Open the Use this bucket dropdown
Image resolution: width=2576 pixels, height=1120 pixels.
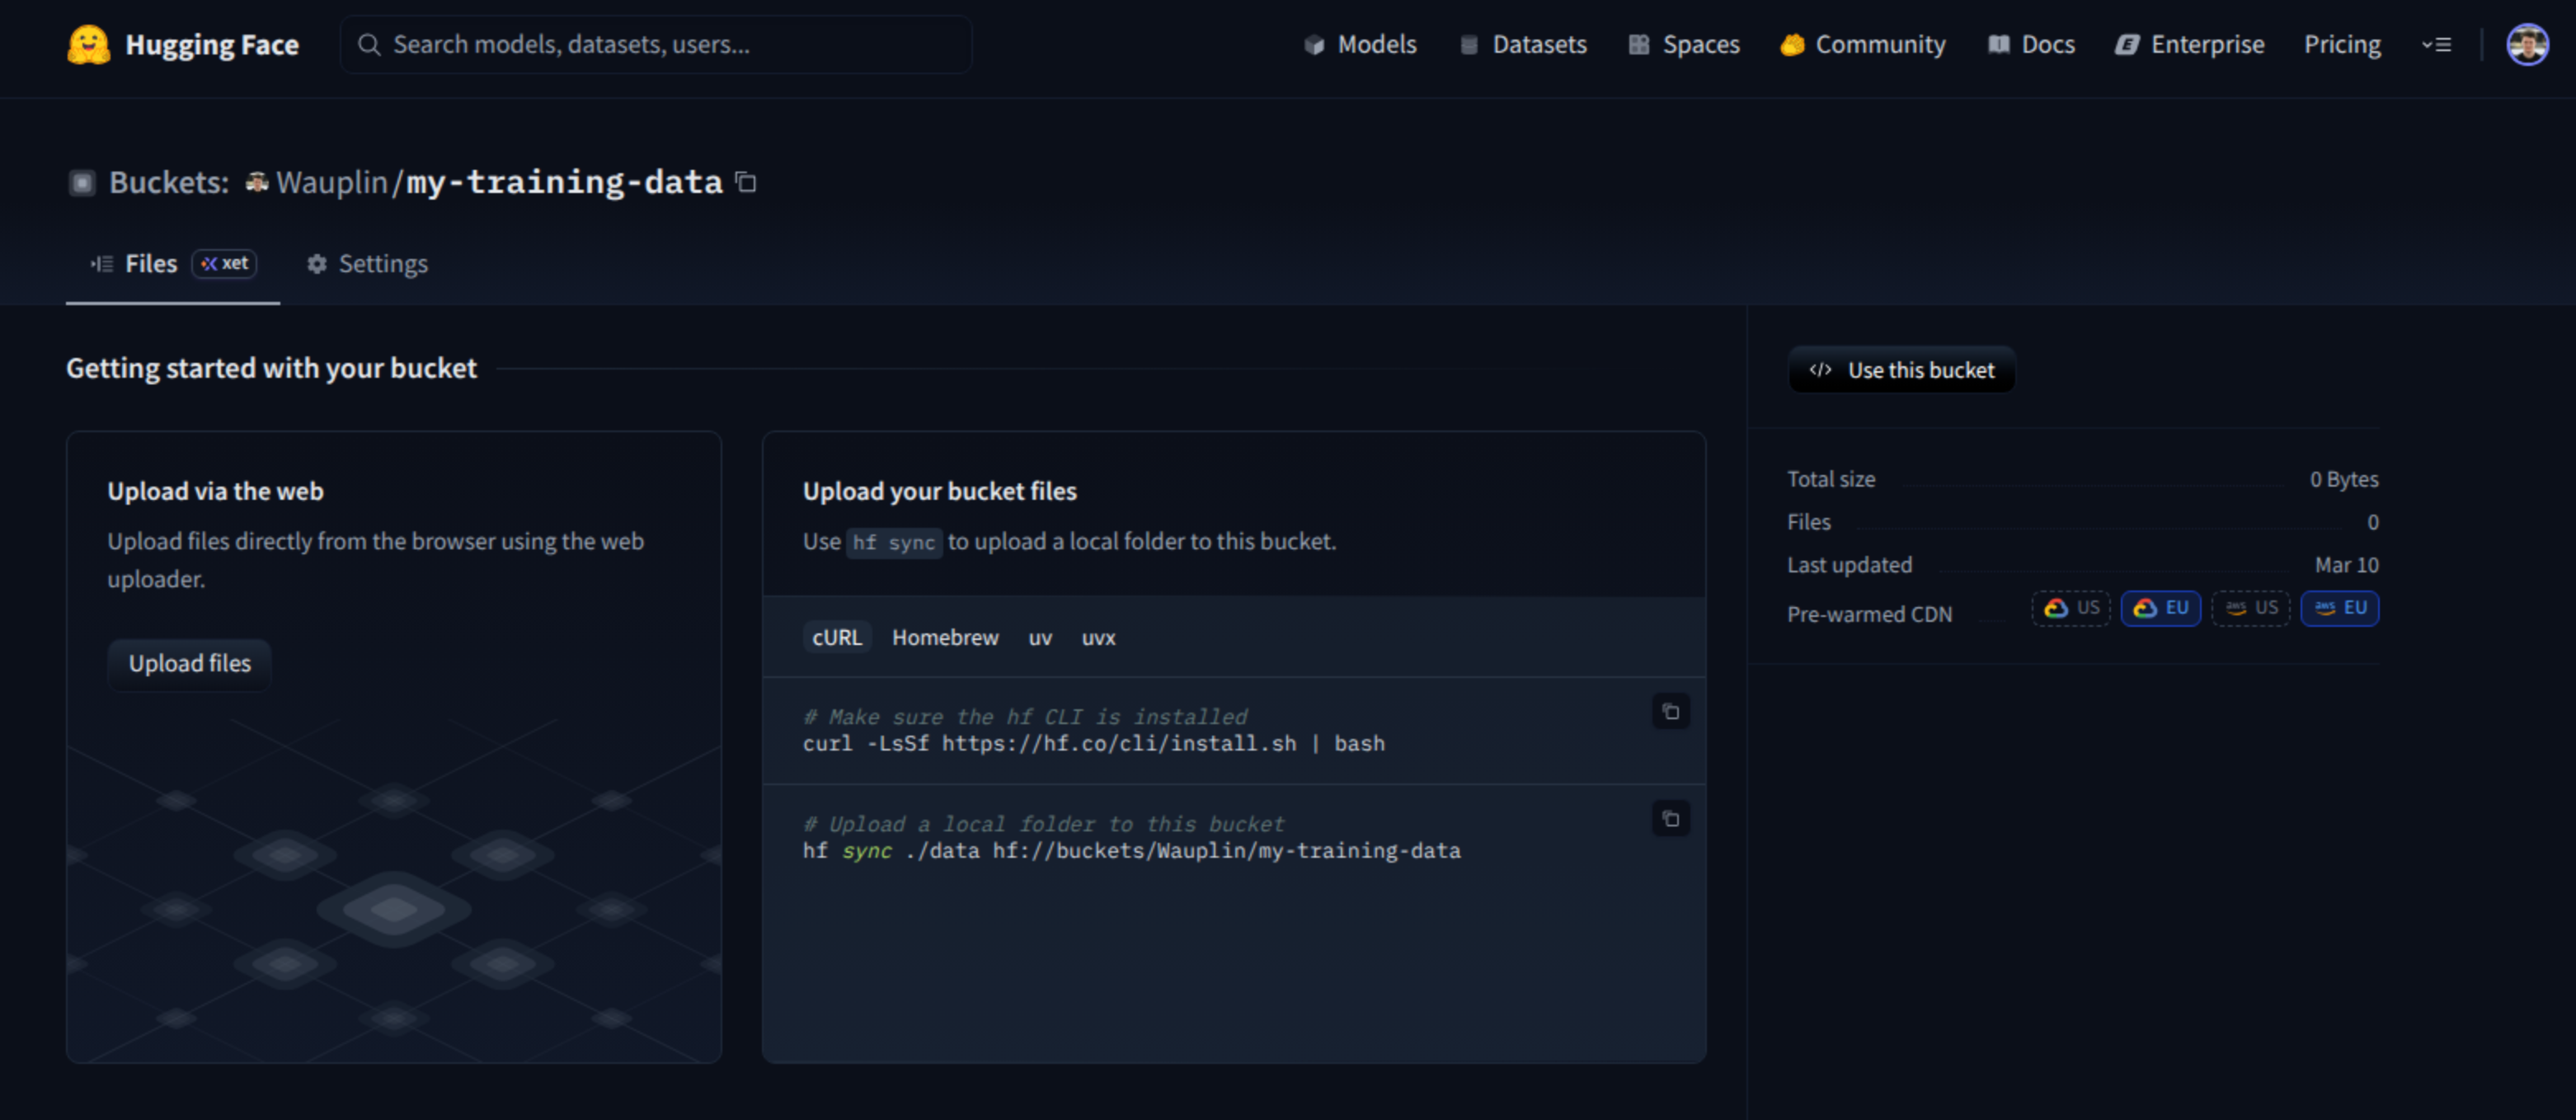click(1901, 370)
